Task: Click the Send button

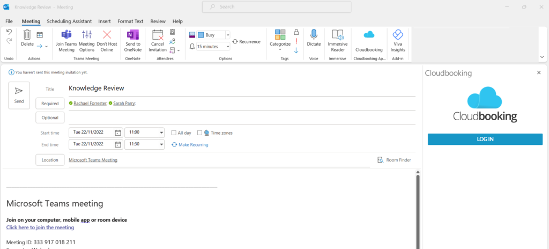Action: 19,96
